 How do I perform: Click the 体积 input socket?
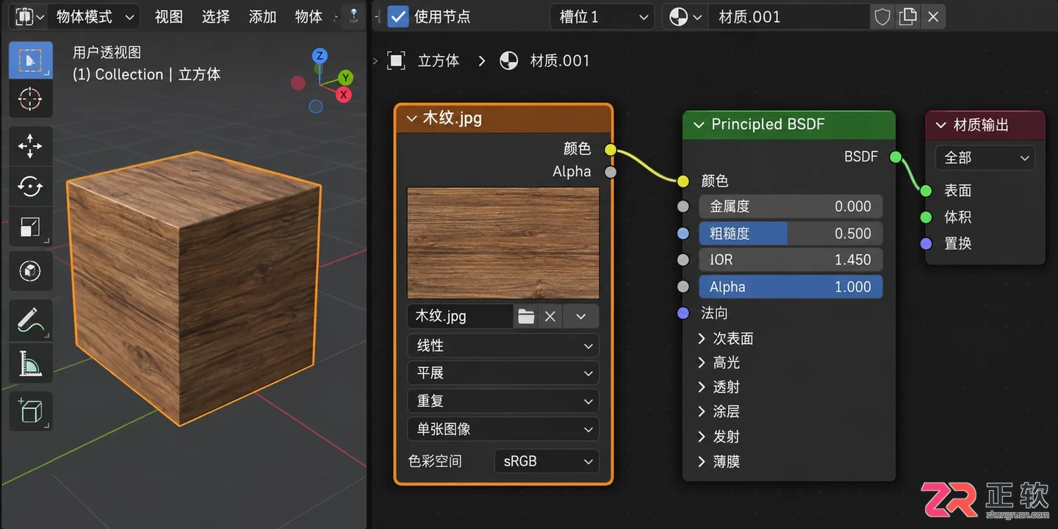click(x=926, y=217)
